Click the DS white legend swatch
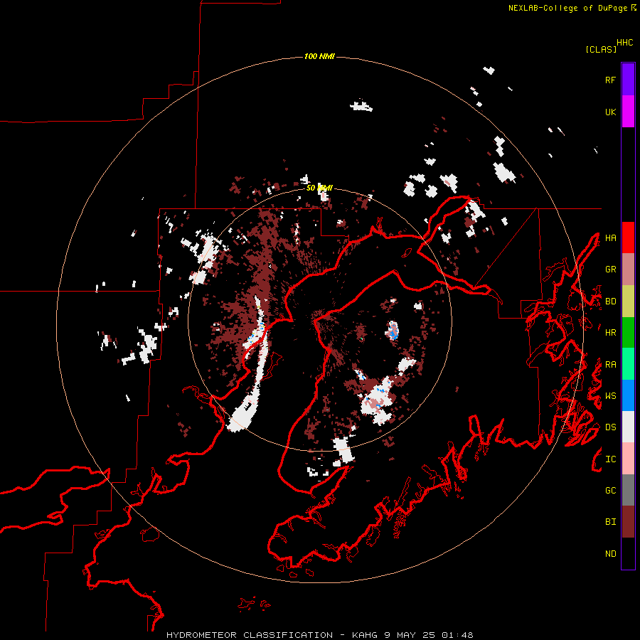The width and height of the screenshot is (640, 640). [628, 427]
